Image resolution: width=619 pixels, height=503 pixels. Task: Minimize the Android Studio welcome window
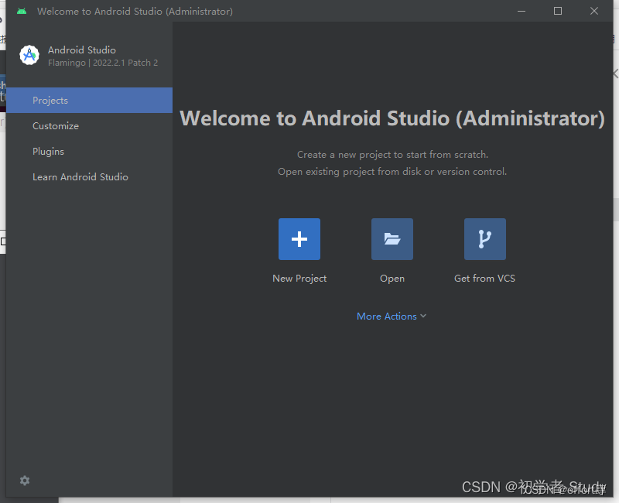(x=522, y=11)
